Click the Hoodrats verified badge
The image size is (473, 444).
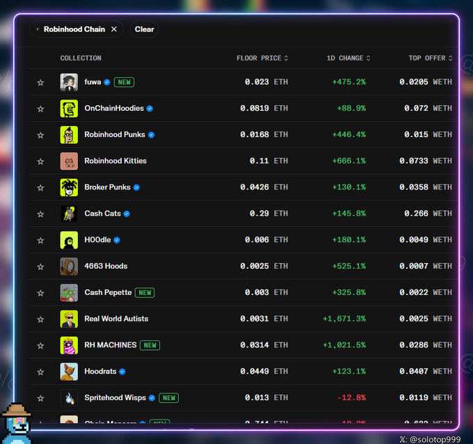[x=122, y=372]
